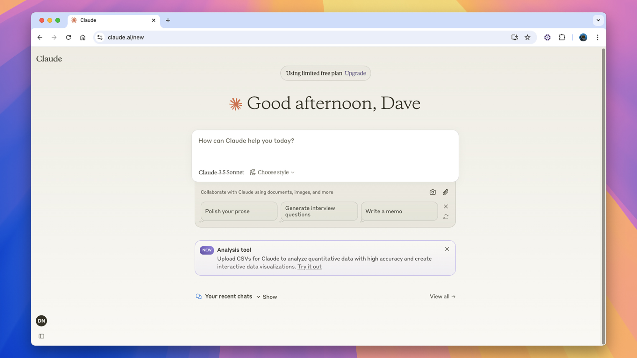Dismiss the Analysis tool announcement
This screenshot has height=358, width=637.
(x=447, y=249)
